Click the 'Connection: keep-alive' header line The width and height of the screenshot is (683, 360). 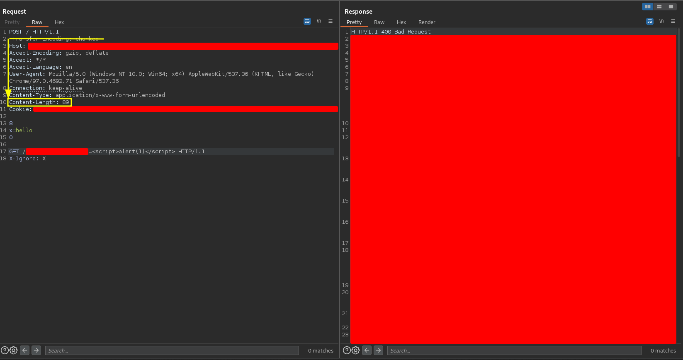46,88
